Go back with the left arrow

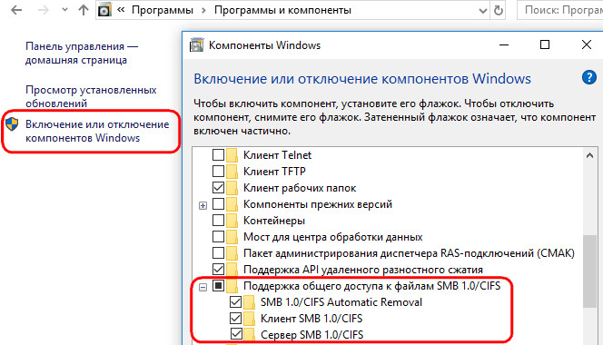click(16, 10)
